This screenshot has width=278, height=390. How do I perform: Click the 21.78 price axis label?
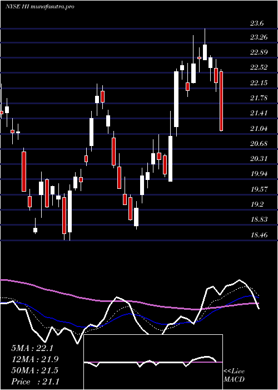coord(259,98)
